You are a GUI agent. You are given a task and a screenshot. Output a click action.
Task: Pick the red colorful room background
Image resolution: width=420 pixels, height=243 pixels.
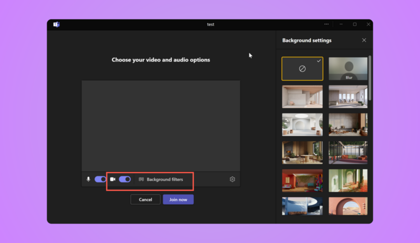tap(302, 181)
